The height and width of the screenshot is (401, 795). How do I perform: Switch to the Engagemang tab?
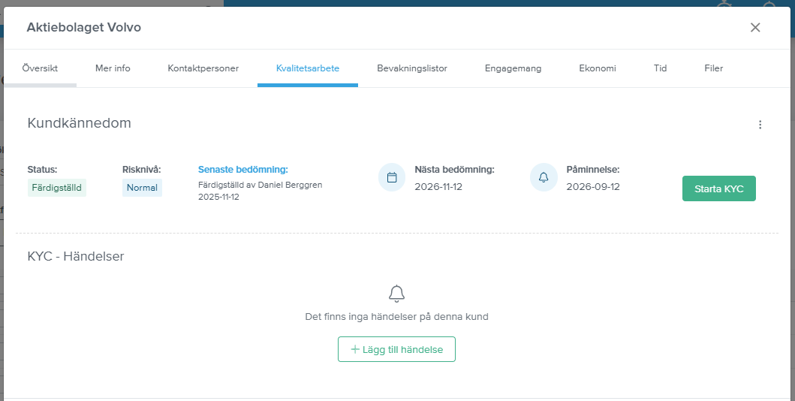point(513,68)
